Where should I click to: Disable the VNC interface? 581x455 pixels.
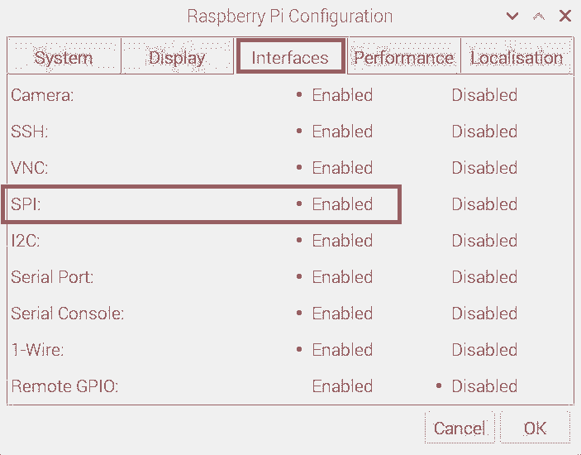(483, 168)
